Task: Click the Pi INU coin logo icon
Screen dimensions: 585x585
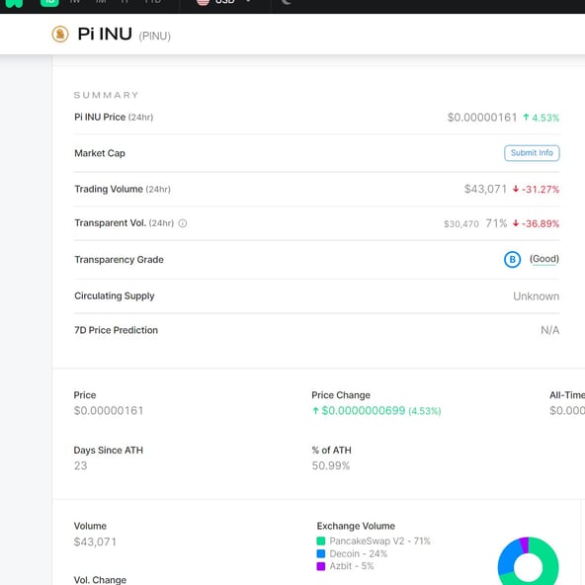Action: tap(60, 35)
